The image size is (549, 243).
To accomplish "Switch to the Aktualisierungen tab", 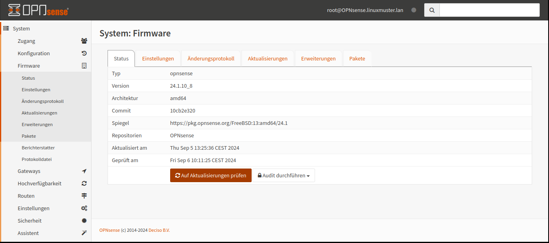I will [x=268, y=58].
